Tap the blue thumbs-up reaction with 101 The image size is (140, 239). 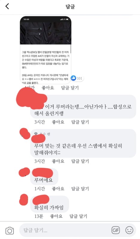click(x=77, y=78)
